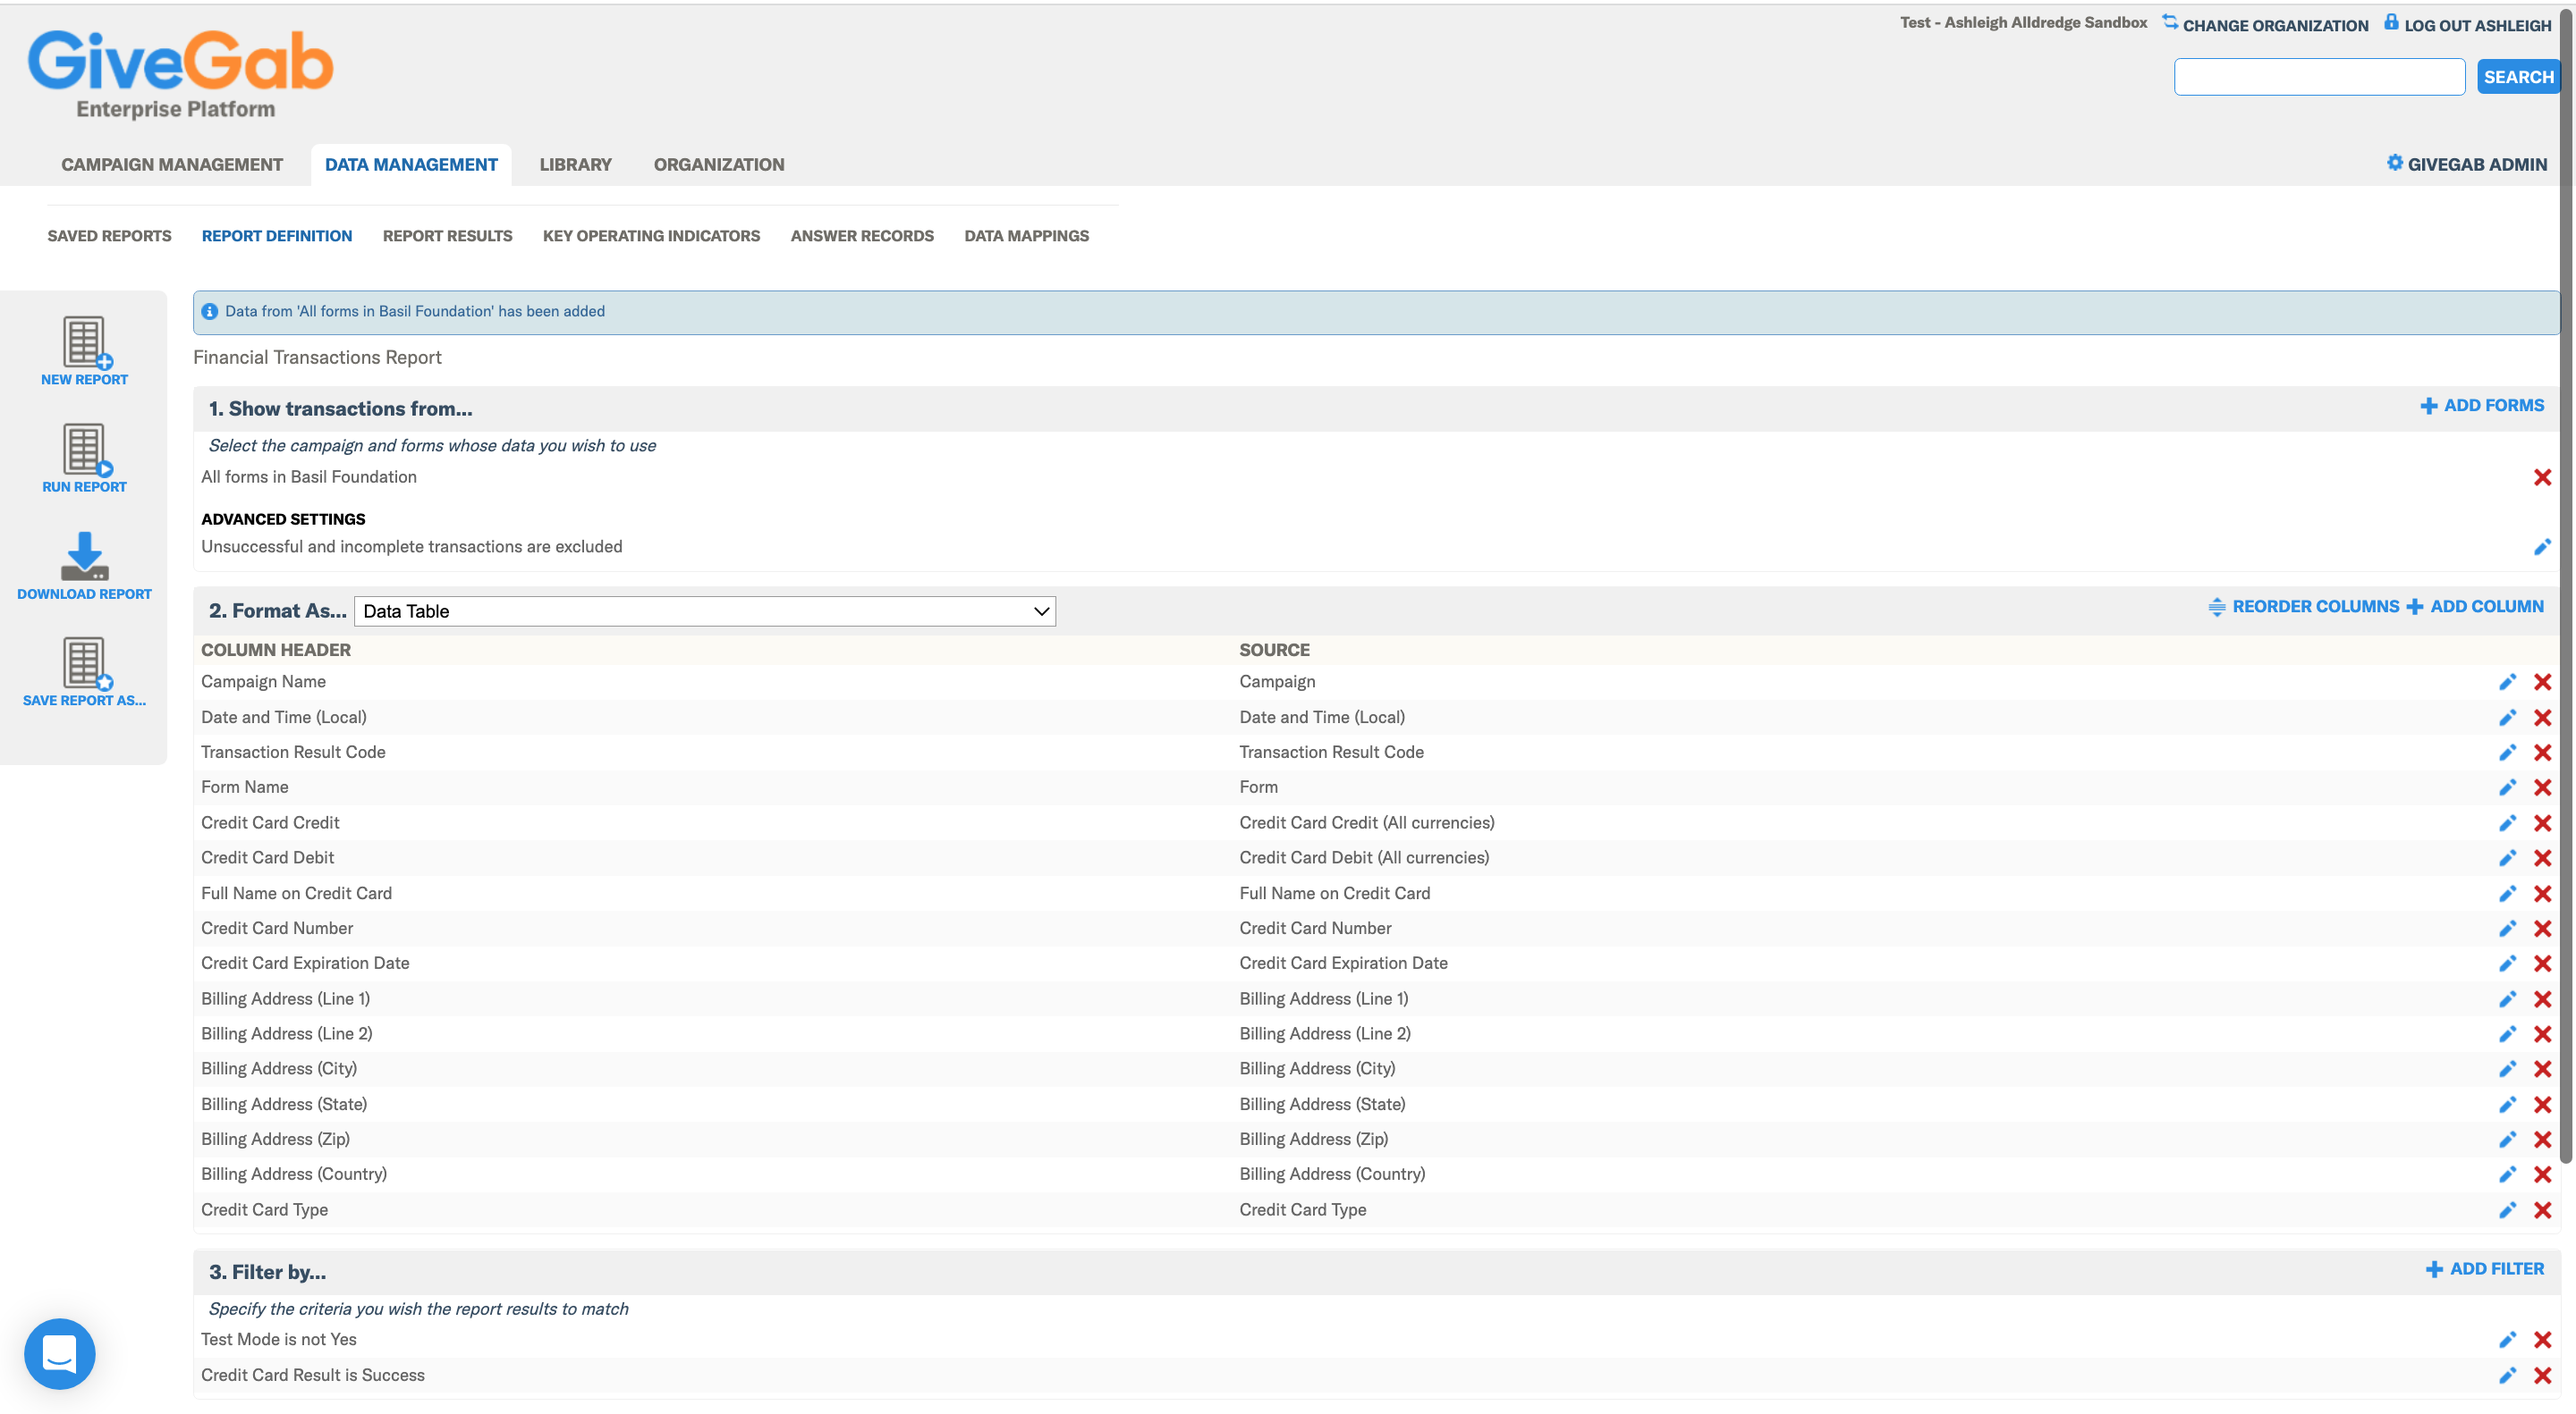The image size is (2576, 1414).
Task: Edit the Test Mode is not Yes filter
Action: 2507,1340
